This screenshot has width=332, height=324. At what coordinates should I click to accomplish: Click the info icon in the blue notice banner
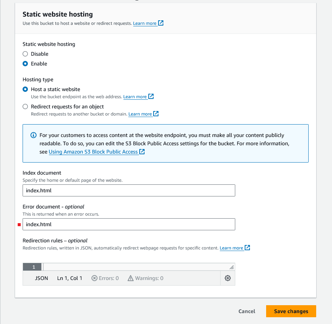tap(33, 135)
